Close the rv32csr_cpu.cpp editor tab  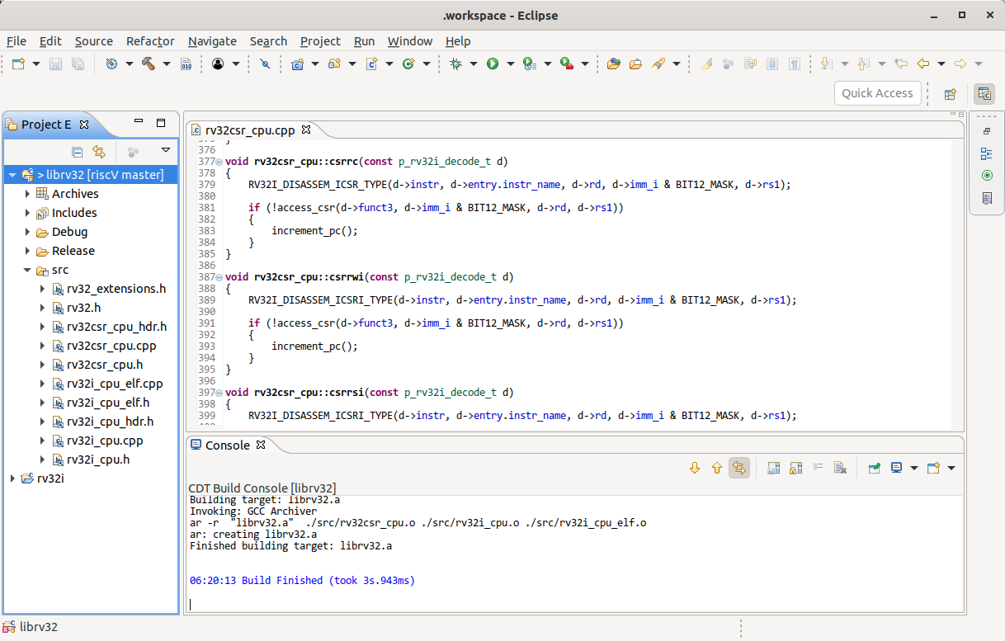305,130
